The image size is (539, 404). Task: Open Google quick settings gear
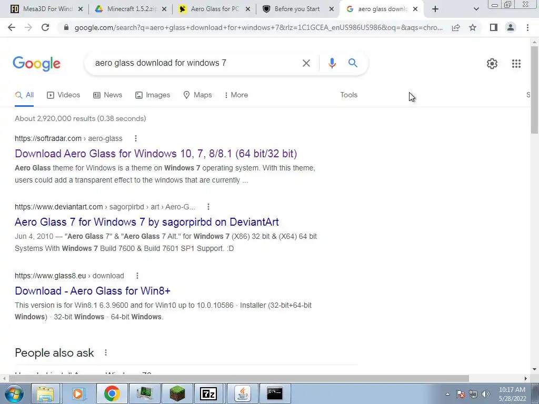[492, 64]
